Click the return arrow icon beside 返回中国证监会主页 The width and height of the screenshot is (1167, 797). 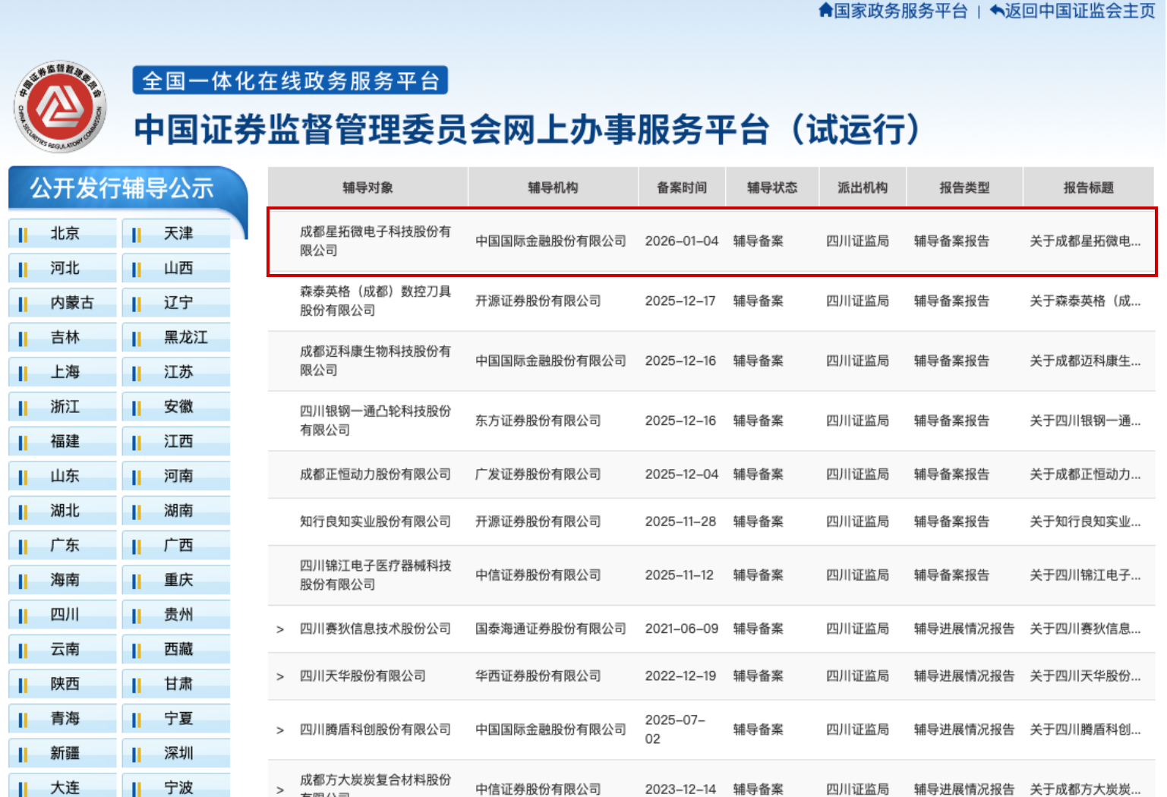point(996,11)
